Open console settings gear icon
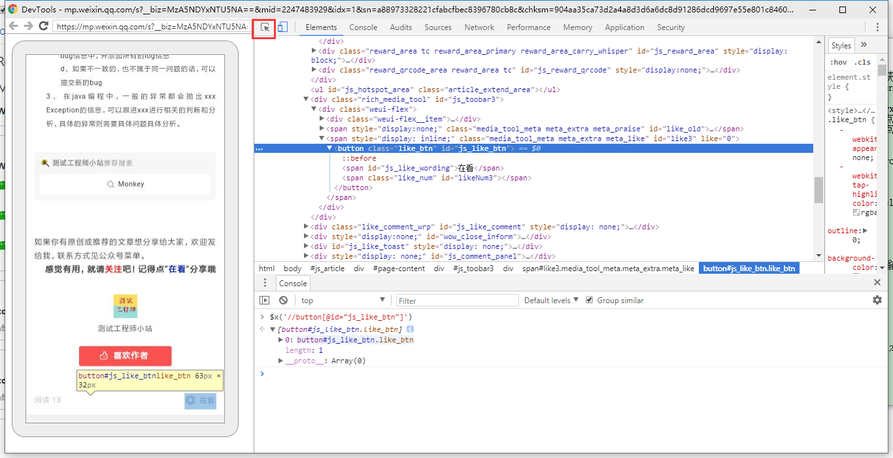Viewport: 893px width, 458px height. (x=877, y=300)
